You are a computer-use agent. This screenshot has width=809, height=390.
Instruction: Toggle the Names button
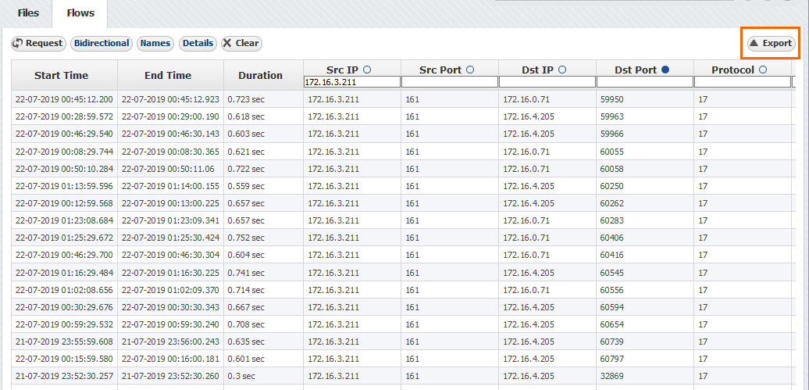tap(155, 44)
